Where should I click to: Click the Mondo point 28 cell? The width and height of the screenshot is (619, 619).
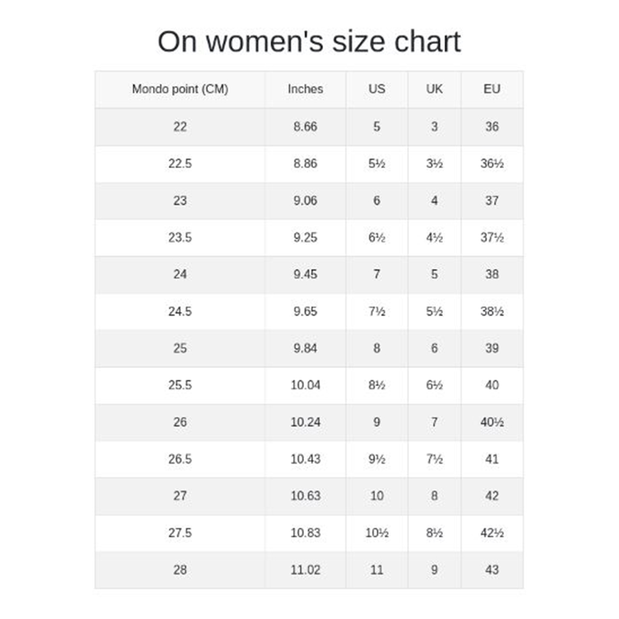coord(180,570)
